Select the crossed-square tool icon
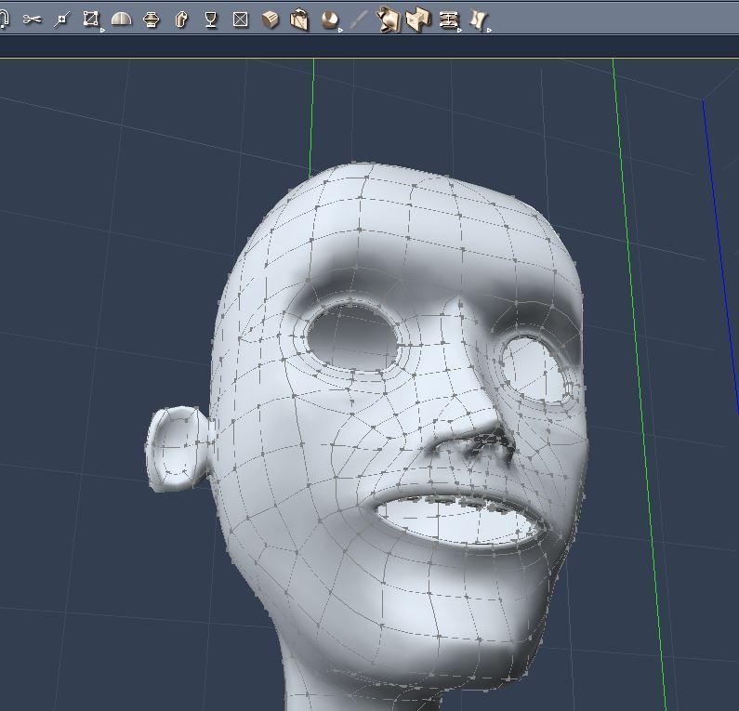This screenshot has width=739, height=711. (241, 19)
